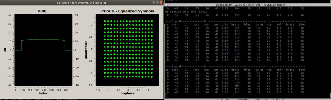This screenshot has width=331, height=100.
Task: Click the |H00| plot title
Action: coord(42,11)
